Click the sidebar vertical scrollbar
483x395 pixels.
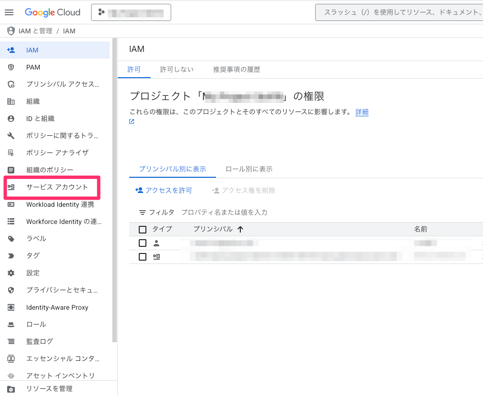(114, 190)
